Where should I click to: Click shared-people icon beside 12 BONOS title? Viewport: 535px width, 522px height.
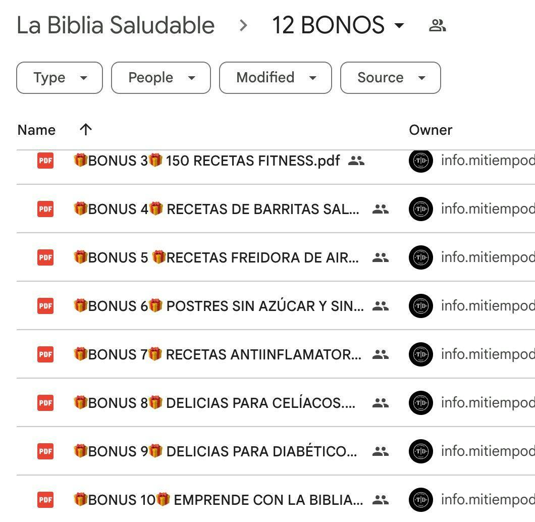(x=437, y=26)
